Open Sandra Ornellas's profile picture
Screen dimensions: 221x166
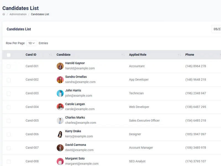pos(60,80)
